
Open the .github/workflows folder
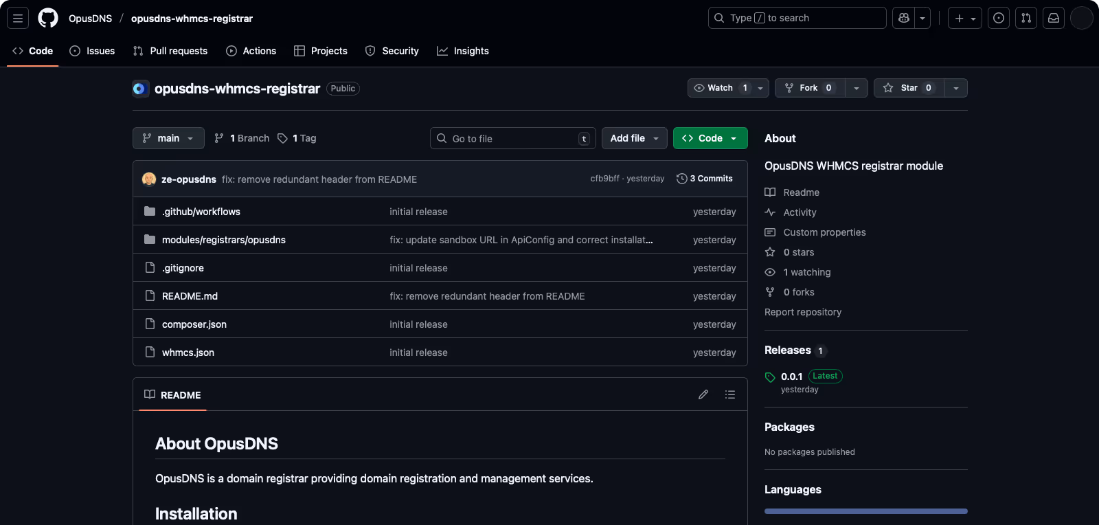click(201, 212)
